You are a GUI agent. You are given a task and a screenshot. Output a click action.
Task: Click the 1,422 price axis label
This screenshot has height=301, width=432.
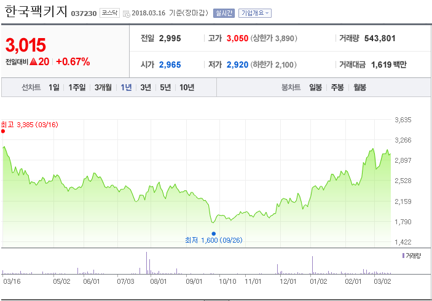coord(403,242)
